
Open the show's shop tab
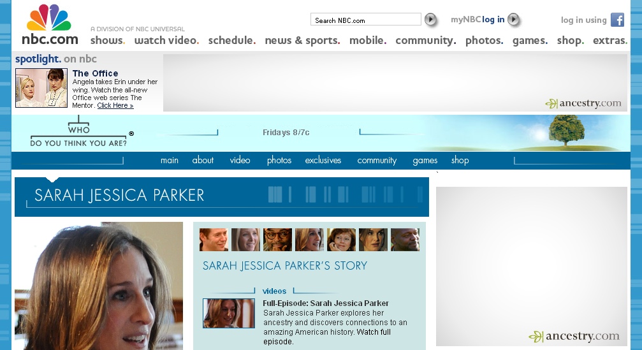460,161
